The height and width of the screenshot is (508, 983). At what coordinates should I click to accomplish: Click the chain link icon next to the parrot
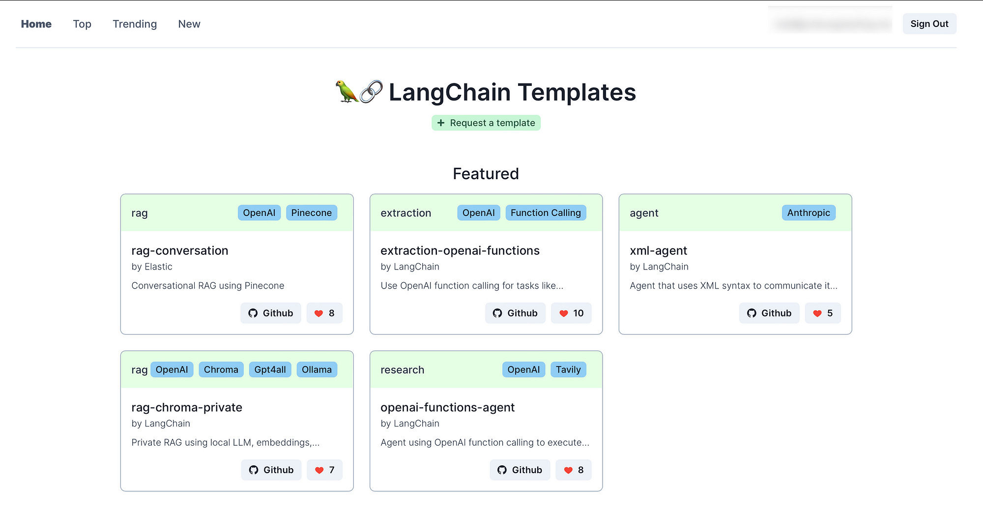click(x=370, y=90)
